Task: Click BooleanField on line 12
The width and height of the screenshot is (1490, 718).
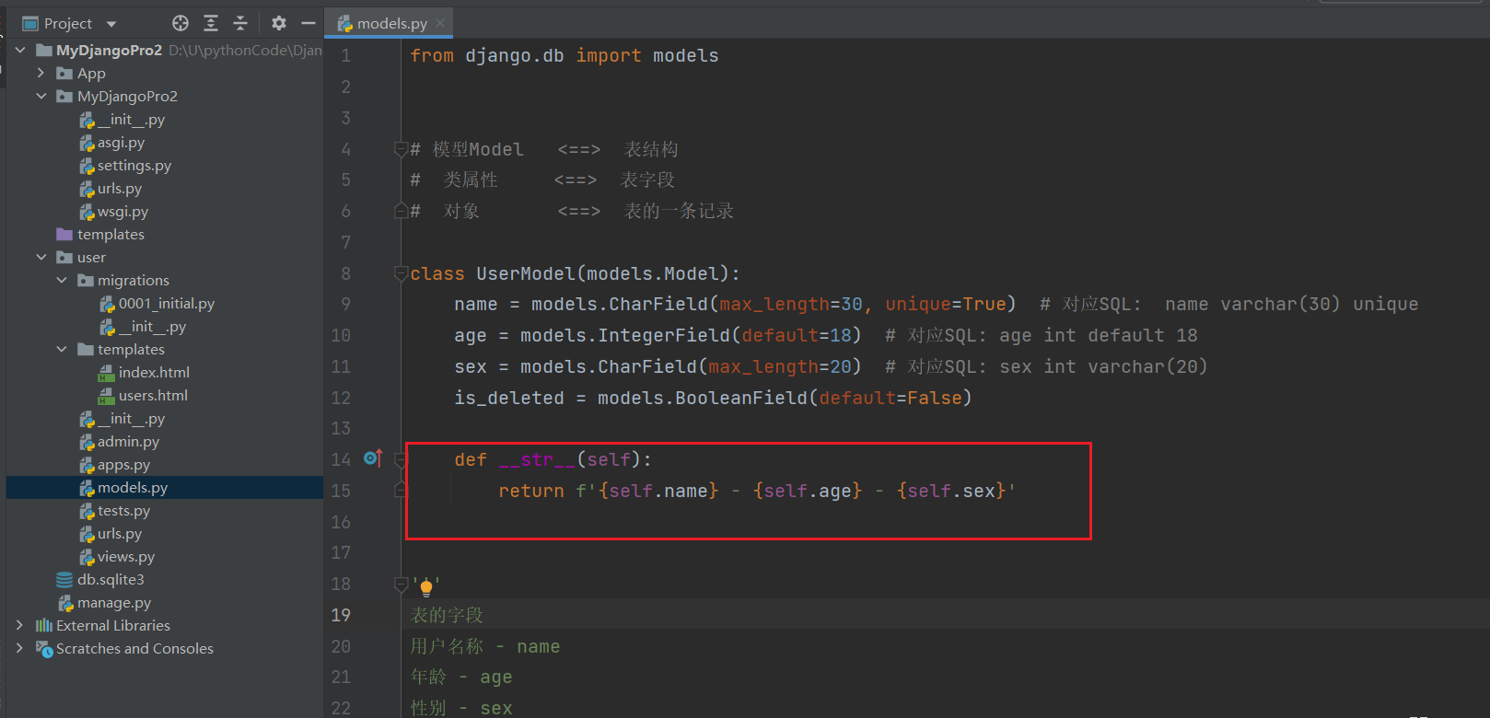Action: coord(742,398)
